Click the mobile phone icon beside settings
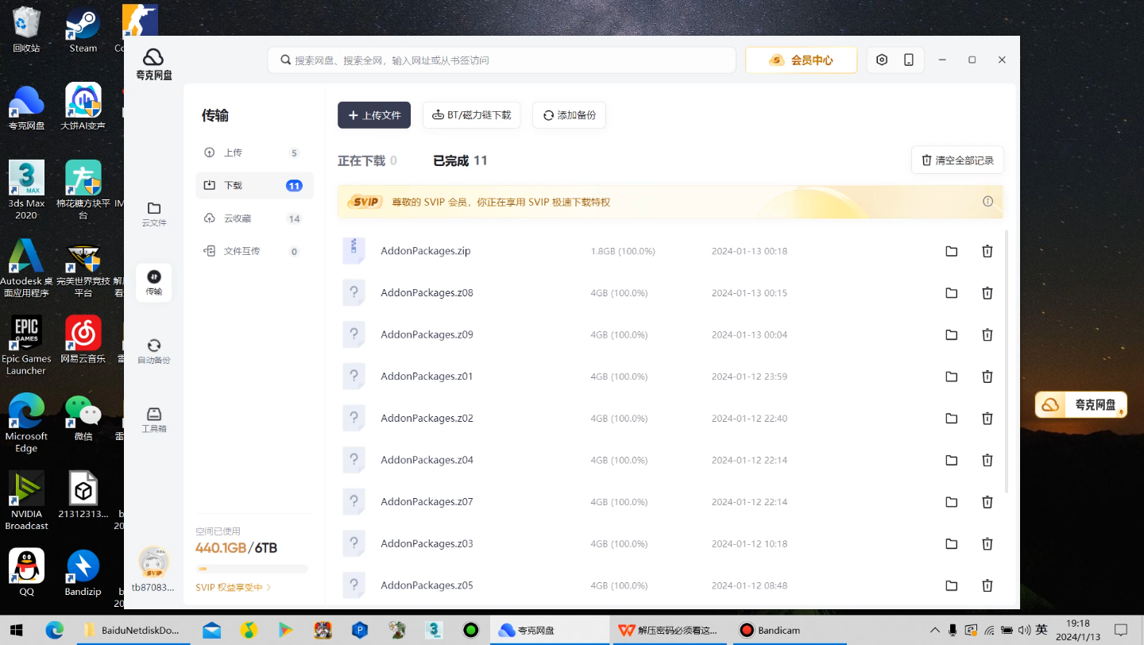The width and height of the screenshot is (1144, 645). click(x=910, y=60)
